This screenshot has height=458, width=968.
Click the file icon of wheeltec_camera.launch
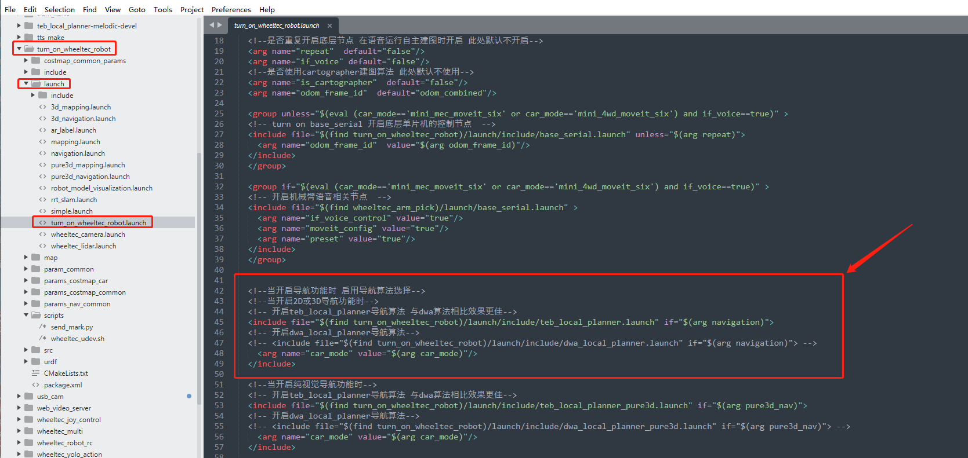pyautogui.click(x=43, y=235)
